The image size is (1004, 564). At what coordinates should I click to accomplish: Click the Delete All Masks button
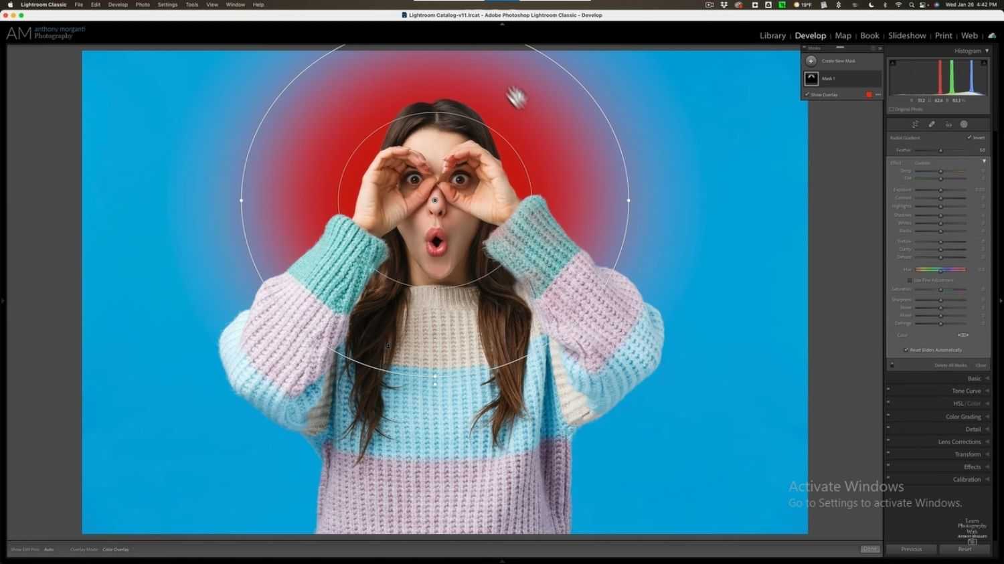click(951, 365)
